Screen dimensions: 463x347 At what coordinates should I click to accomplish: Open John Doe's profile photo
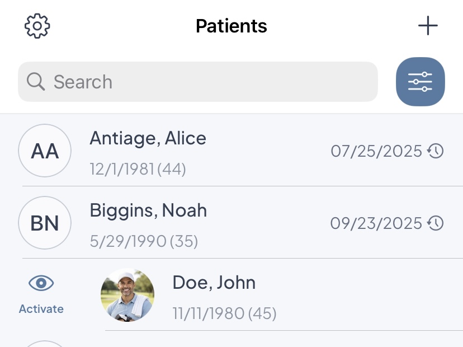[x=127, y=296]
